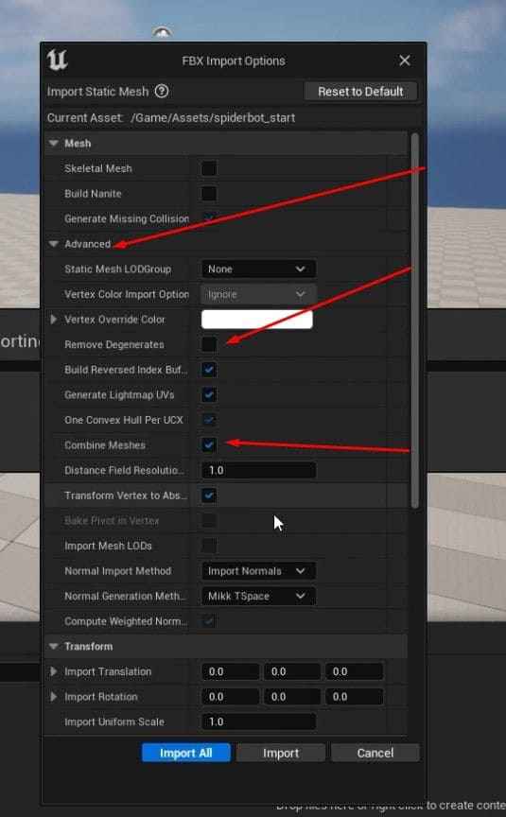Click the second Import Rotation value field
The image size is (506, 817).
coord(292,697)
